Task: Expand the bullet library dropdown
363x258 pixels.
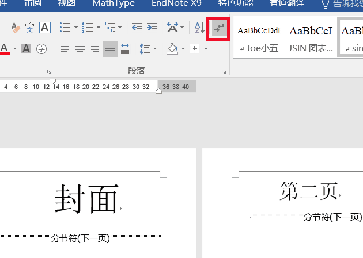Action: (x=76, y=28)
